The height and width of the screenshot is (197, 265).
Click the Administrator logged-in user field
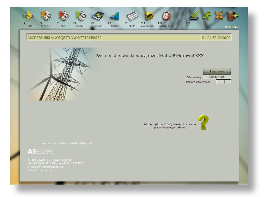coord(217,77)
